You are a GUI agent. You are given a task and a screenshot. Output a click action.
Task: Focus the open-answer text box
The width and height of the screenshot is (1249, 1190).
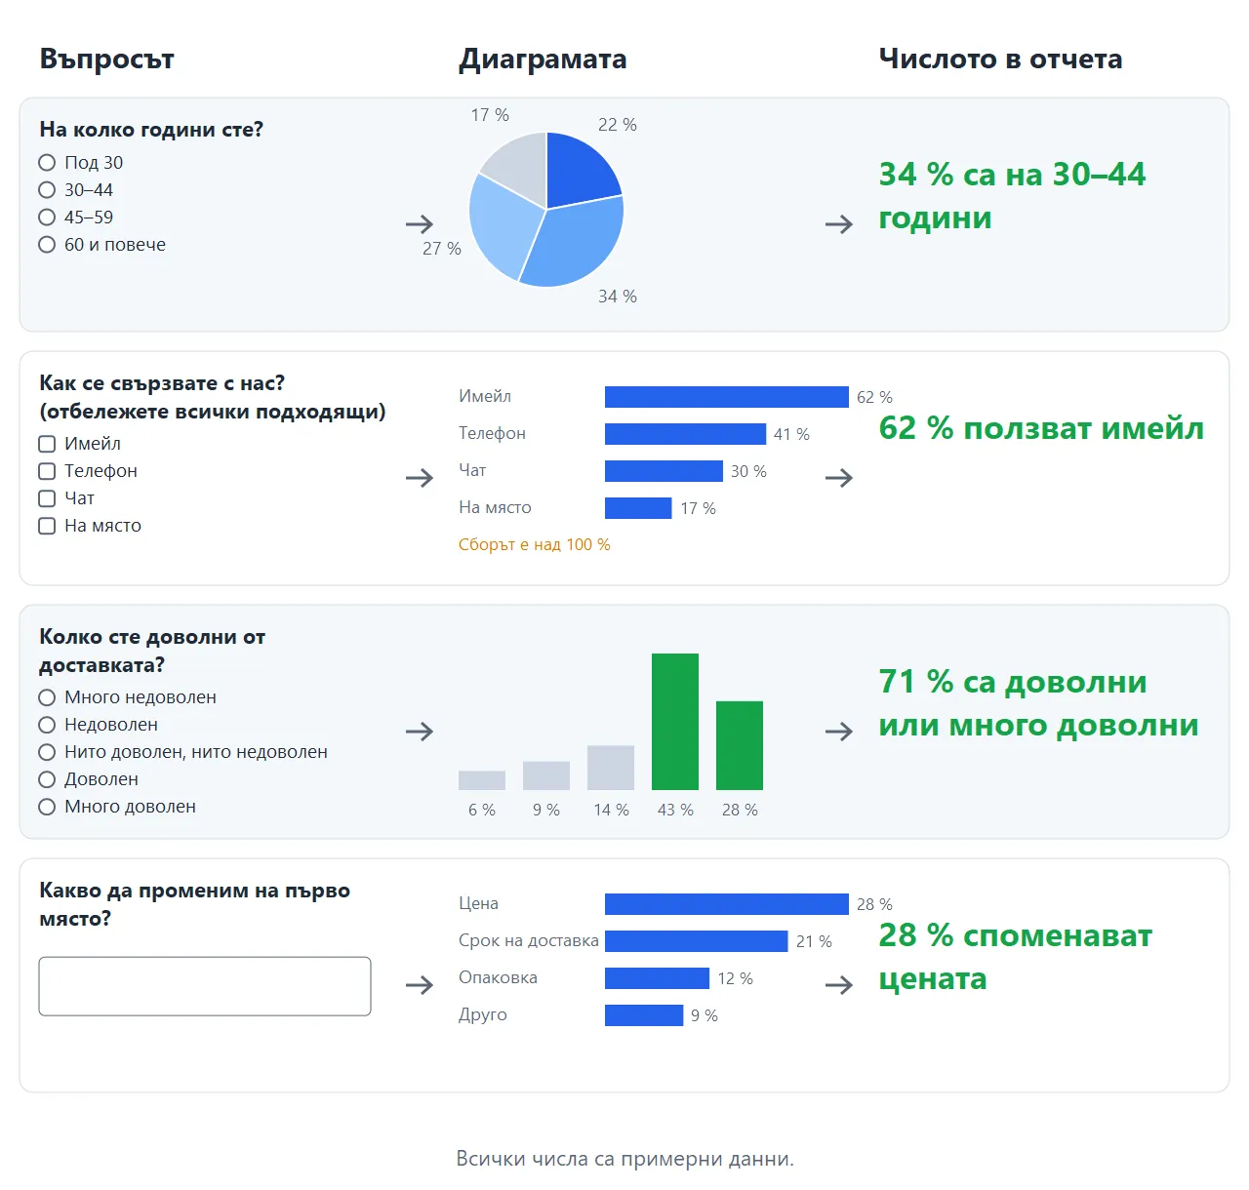coord(205,986)
